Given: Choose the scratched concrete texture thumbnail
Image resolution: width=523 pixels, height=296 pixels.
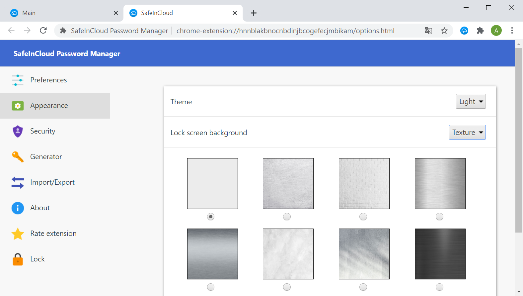Looking at the screenshot, I should (288, 183).
